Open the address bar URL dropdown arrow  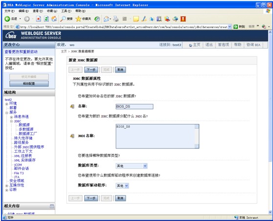(x=229, y=26)
